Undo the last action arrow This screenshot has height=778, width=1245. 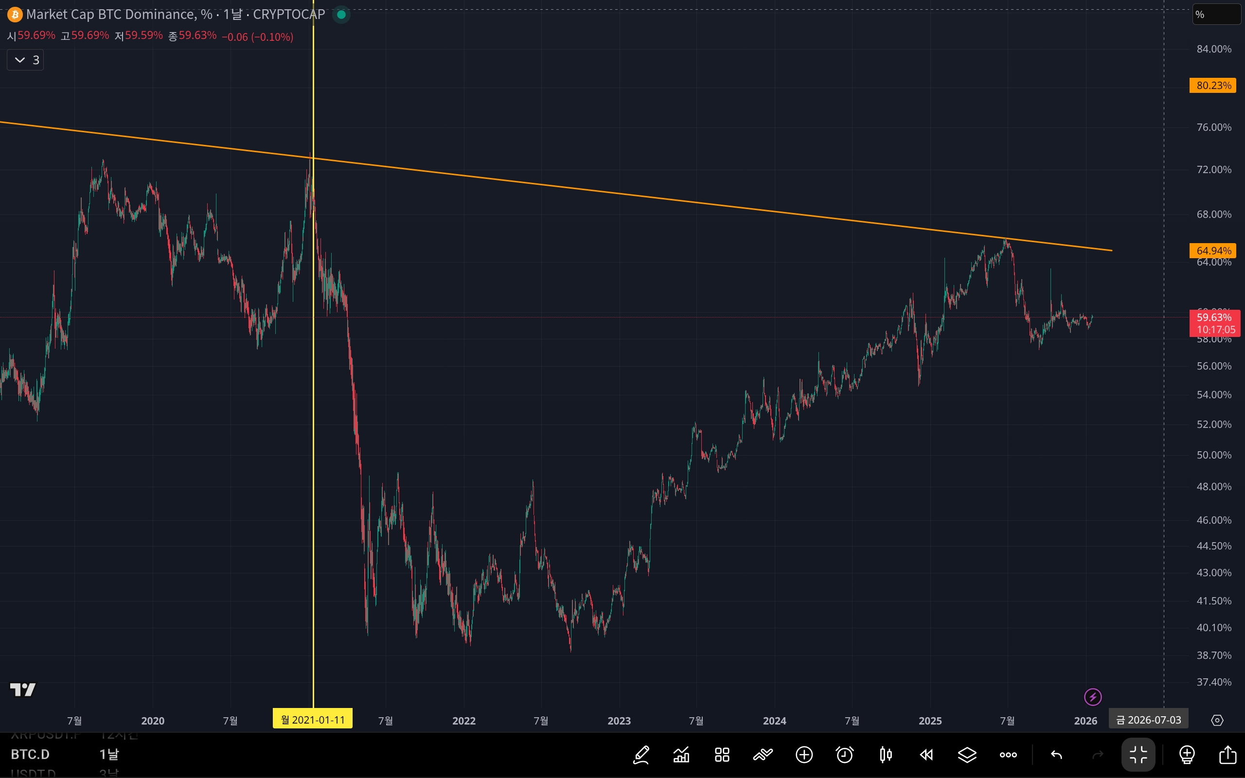(1056, 755)
